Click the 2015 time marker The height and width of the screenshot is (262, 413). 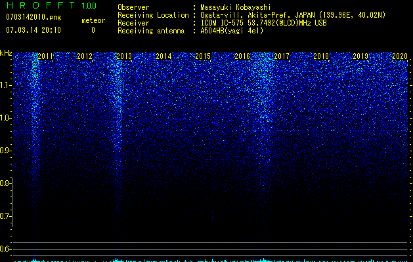[203, 56]
